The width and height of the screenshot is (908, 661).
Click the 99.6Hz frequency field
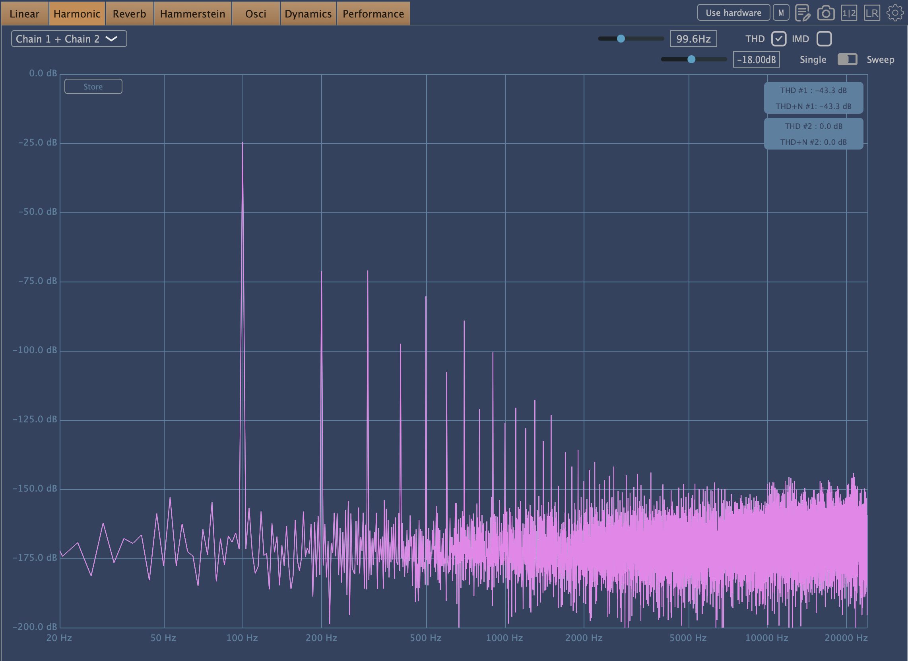[x=694, y=39]
